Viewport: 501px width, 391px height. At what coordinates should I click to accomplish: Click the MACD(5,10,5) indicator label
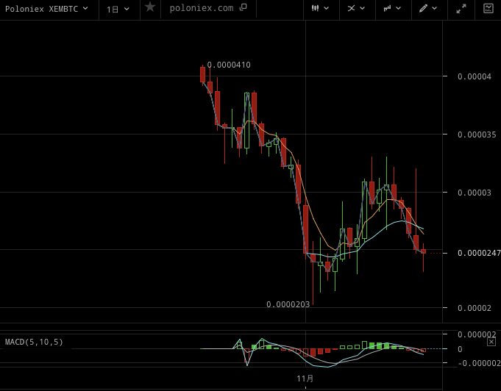pyautogui.click(x=34, y=342)
